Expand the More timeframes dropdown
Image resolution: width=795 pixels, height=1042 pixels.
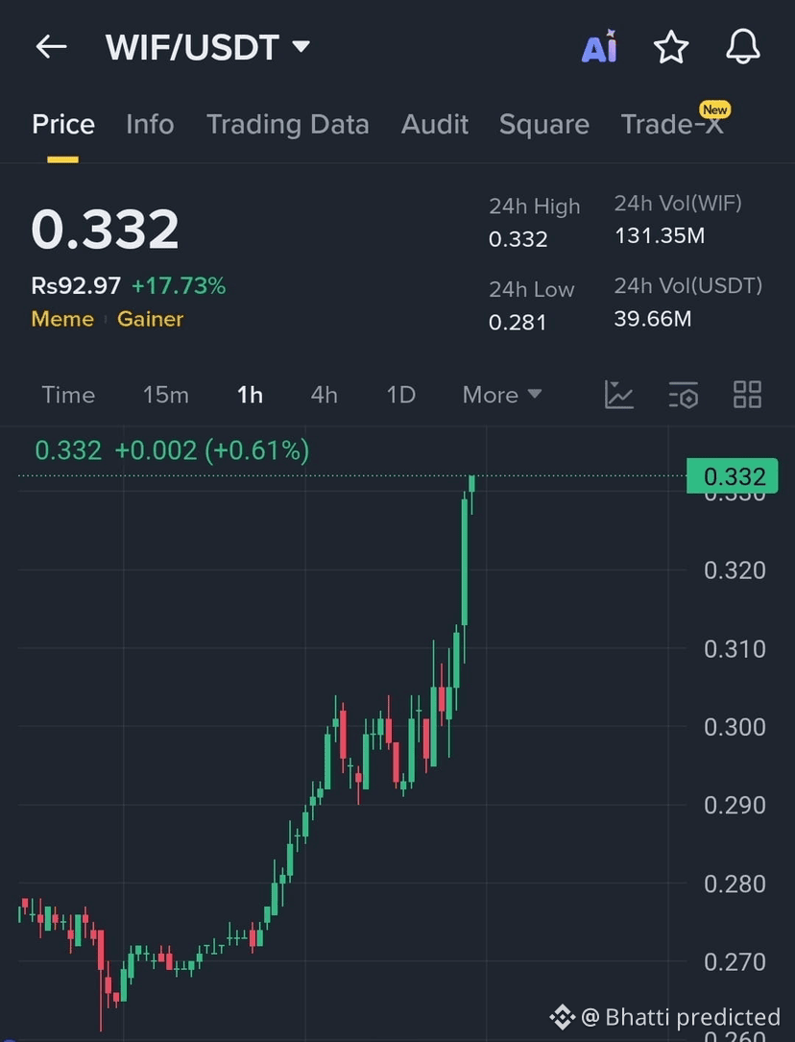(x=502, y=395)
